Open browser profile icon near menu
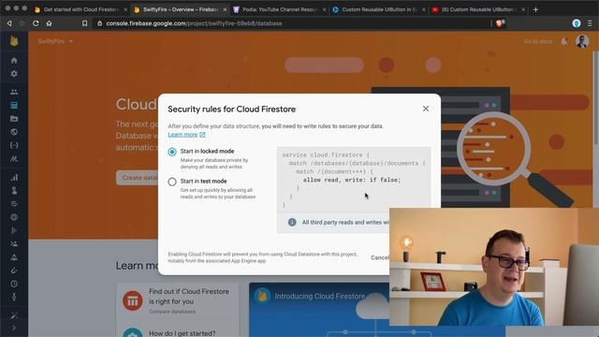 [x=577, y=23]
